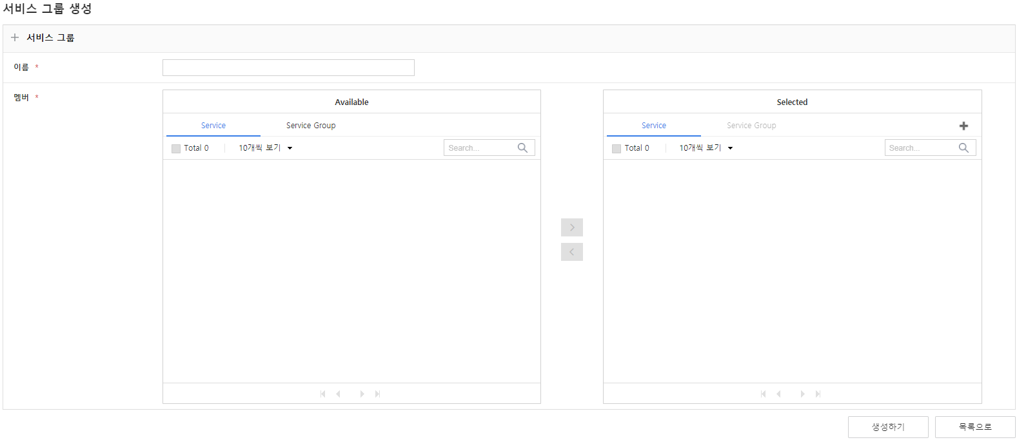Click the 목록으로 back to list button
Viewport: 1017px width, 440px height.
975,427
